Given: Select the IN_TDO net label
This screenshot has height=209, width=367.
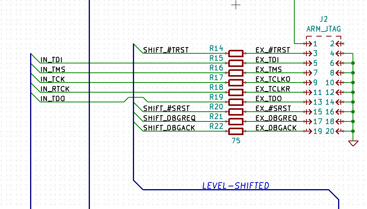Looking at the screenshot, I should pyautogui.click(x=52, y=99).
